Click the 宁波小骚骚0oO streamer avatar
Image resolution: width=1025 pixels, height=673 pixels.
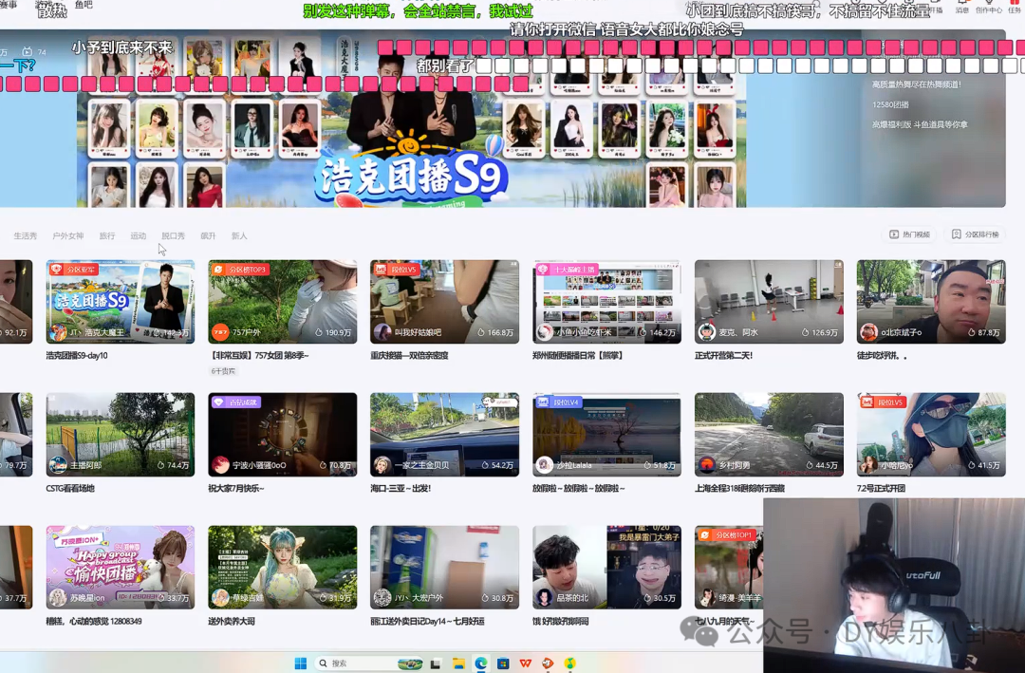click(220, 465)
